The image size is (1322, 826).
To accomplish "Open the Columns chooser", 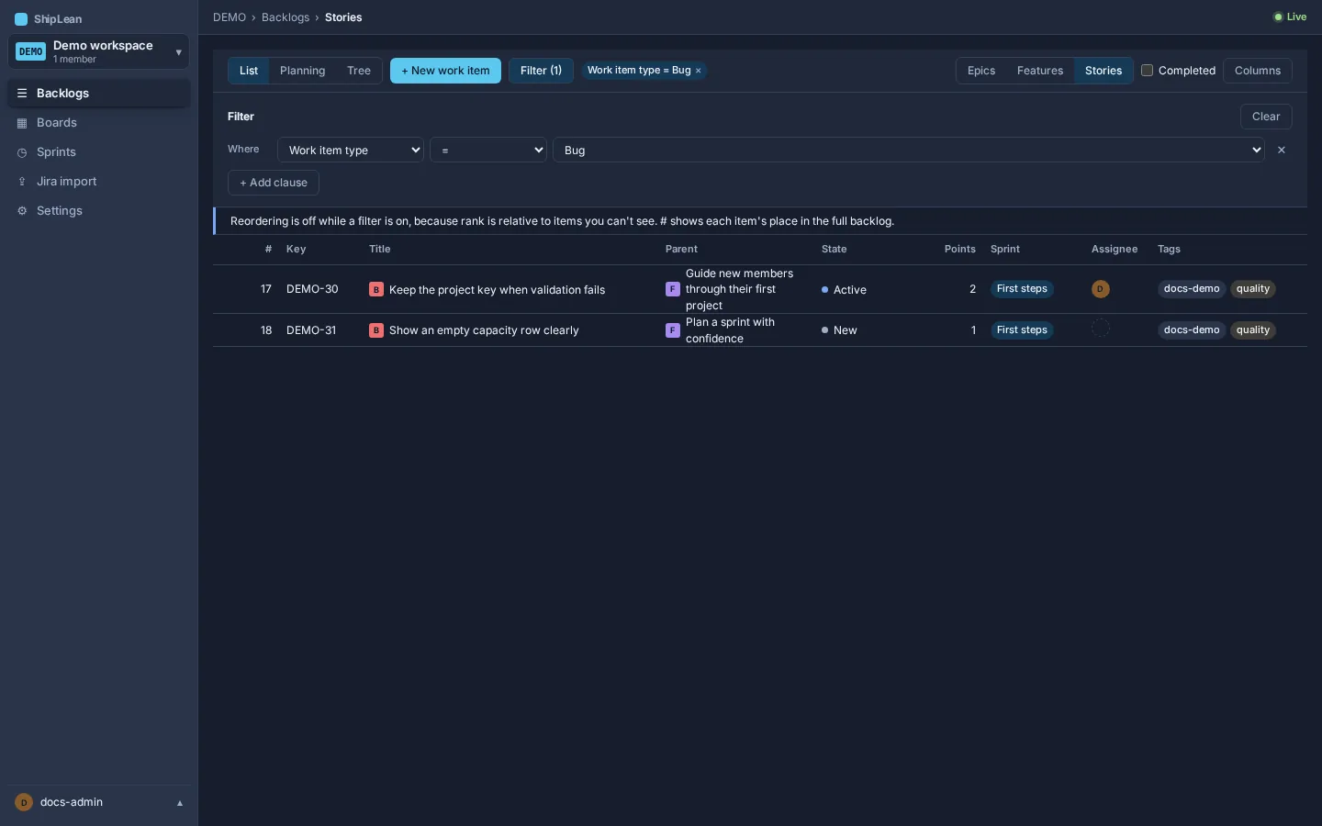I will (x=1258, y=71).
